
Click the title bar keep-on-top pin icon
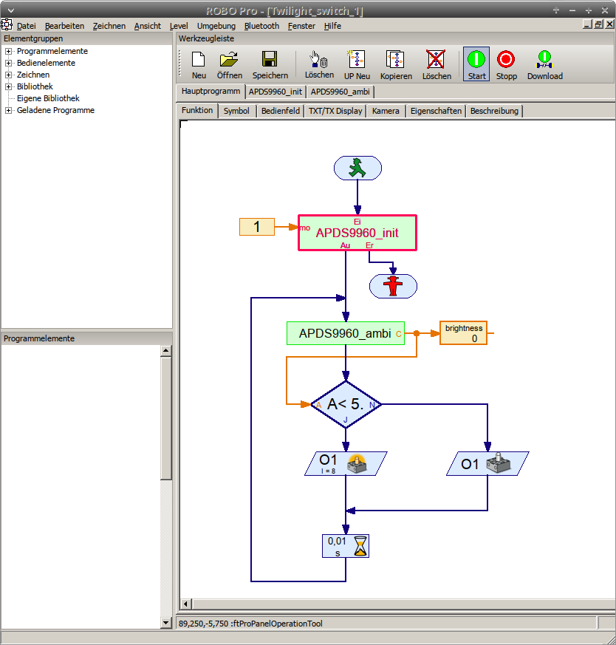[x=556, y=10]
